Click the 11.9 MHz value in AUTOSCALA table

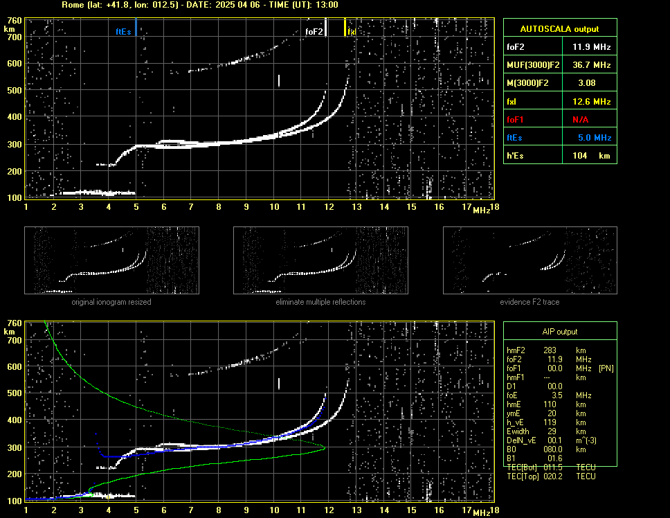pos(591,47)
